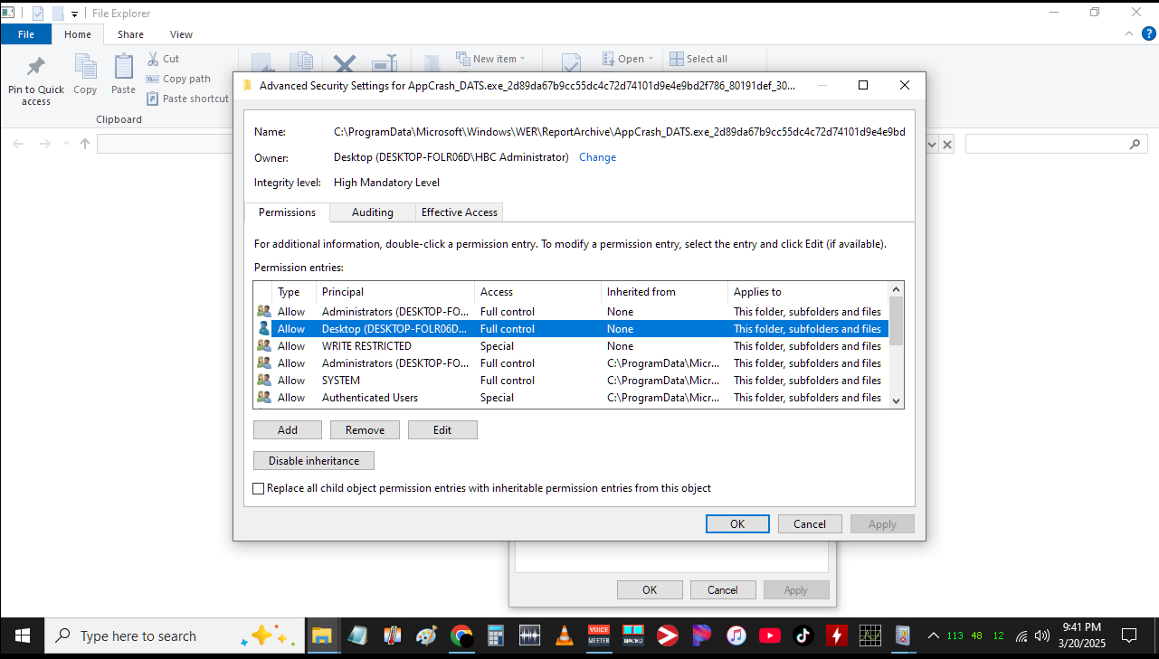This screenshot has width=1159, height=659.
Task: Open File Explorer from the taskbar
Action: point(321,636)
